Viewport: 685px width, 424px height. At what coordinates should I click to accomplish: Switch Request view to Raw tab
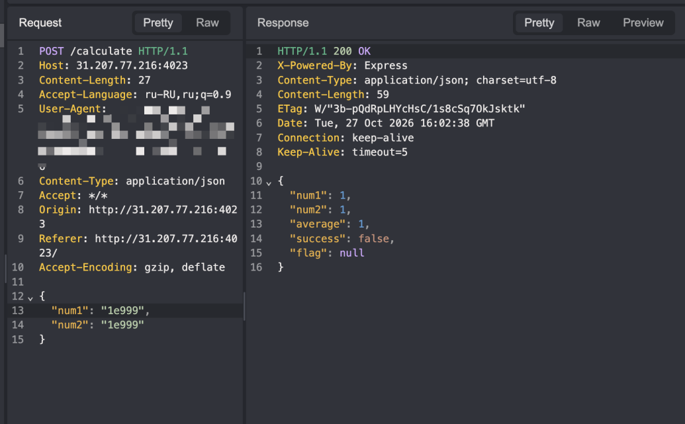(207, 22)
